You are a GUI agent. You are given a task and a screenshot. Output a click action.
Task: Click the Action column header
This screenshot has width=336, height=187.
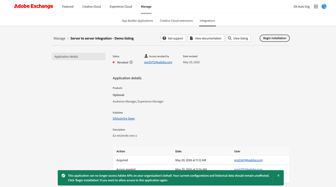click(x=121, y=152)
